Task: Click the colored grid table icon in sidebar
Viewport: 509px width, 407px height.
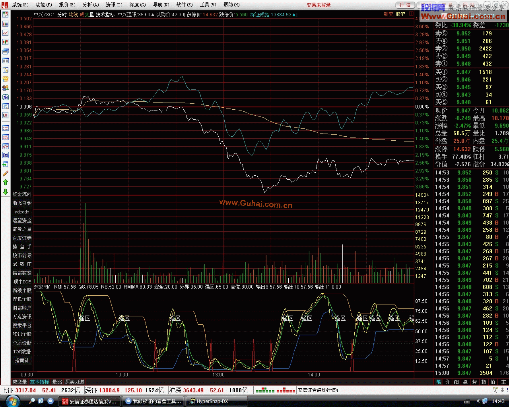Action: pyautogui.click(x=6, y=23)
